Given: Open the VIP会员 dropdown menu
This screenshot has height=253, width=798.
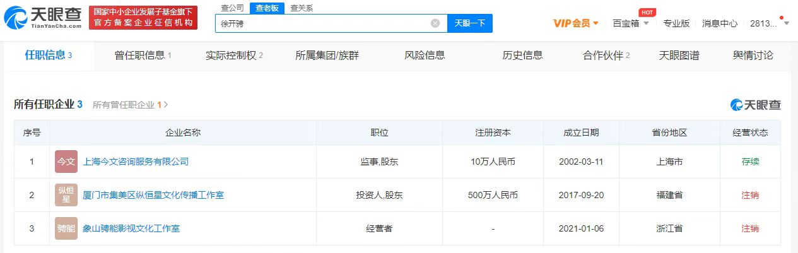Looking at the screenshot, I should click(x=575, y=23).
